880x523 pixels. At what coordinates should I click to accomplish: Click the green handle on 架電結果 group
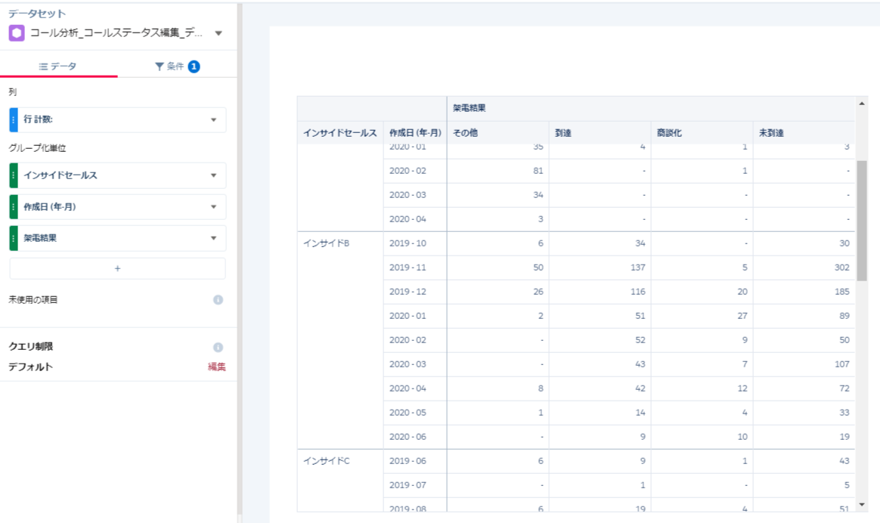click(x=14, y=237)
